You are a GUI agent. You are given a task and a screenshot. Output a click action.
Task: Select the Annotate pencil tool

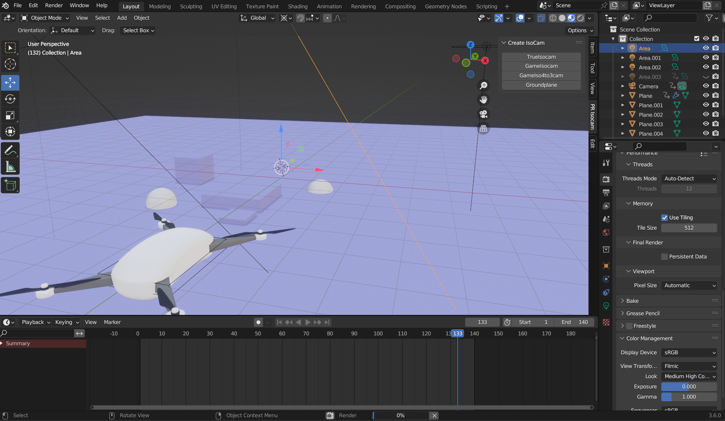tap(10, 150)
